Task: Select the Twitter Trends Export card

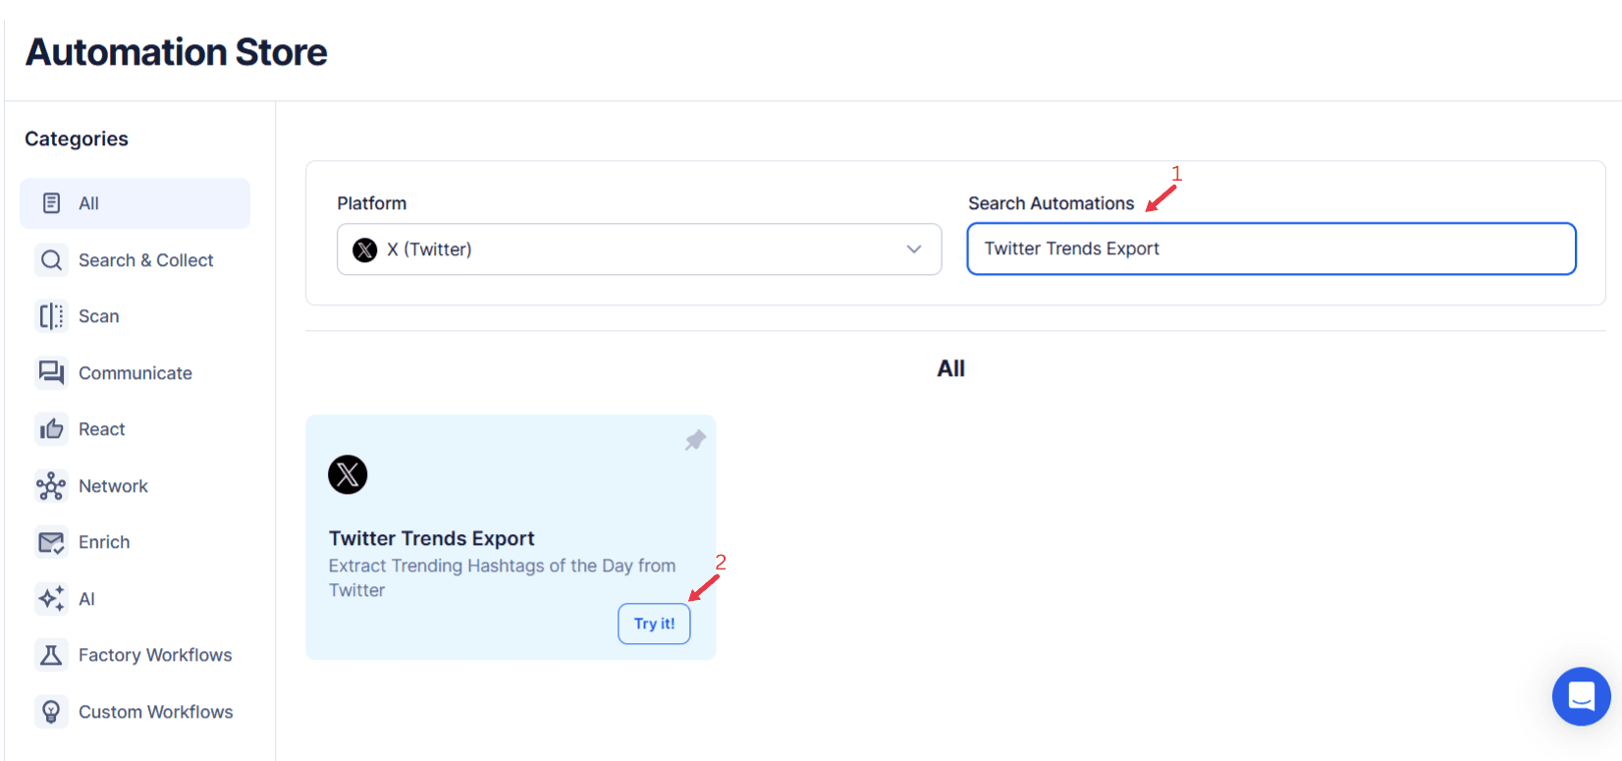Action: coord(511,537)
